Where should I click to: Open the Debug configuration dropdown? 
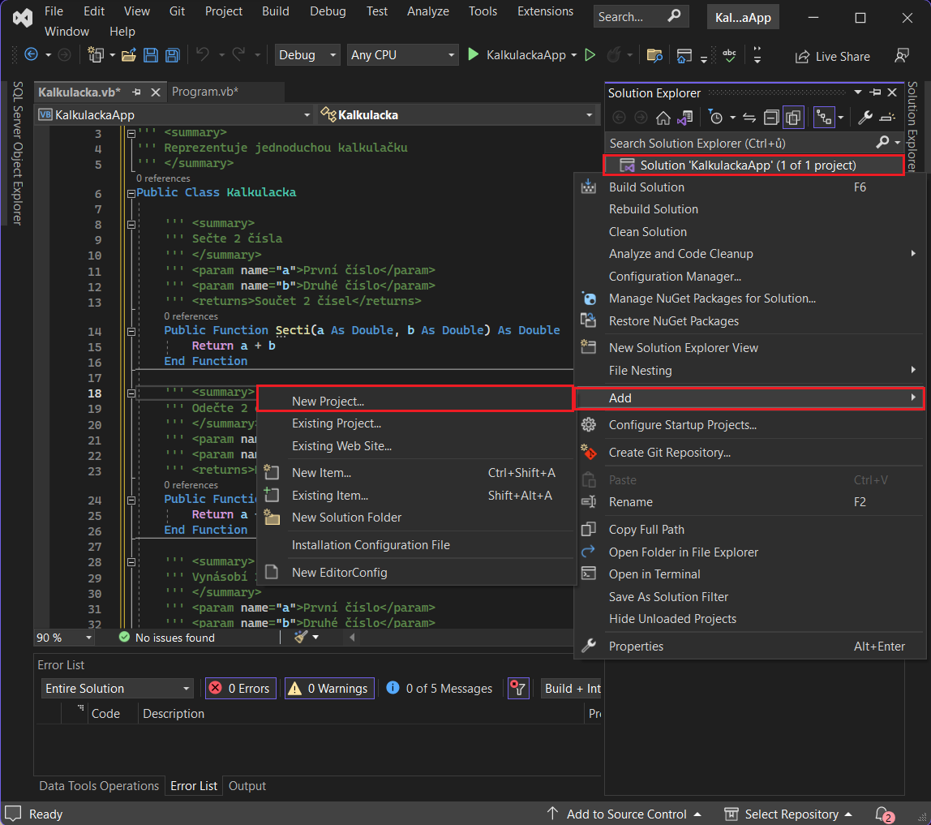(x=307, y=55)
